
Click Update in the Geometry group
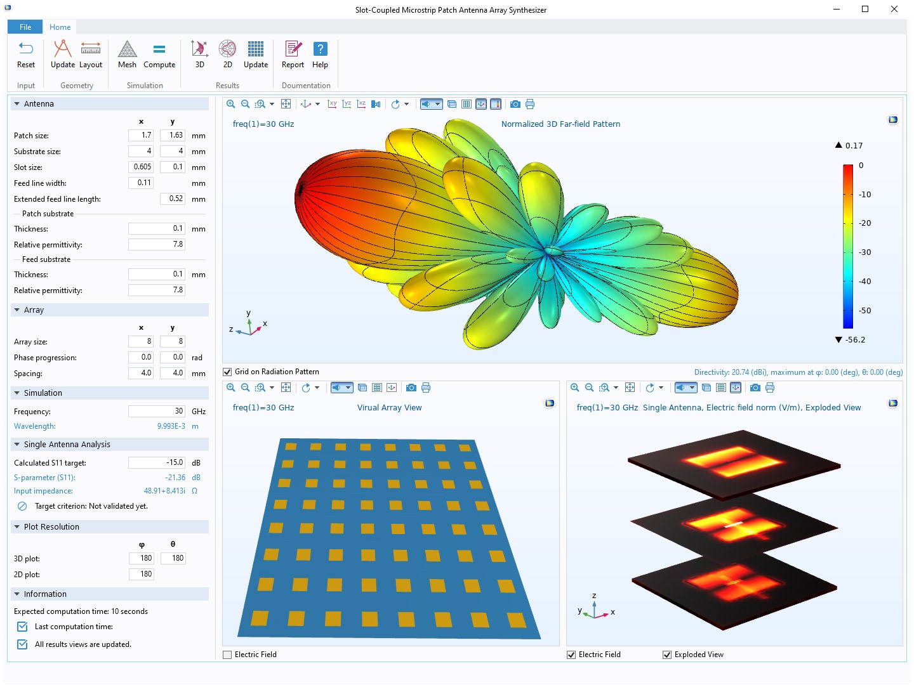coord(62,49)
